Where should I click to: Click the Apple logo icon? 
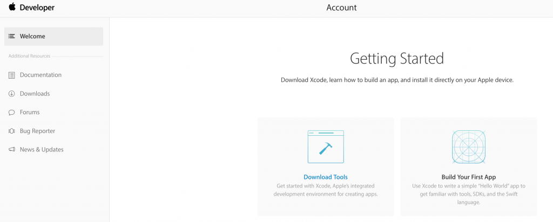[x=12, y=6]
